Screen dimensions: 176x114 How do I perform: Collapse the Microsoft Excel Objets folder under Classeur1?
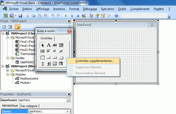(7, 38)
